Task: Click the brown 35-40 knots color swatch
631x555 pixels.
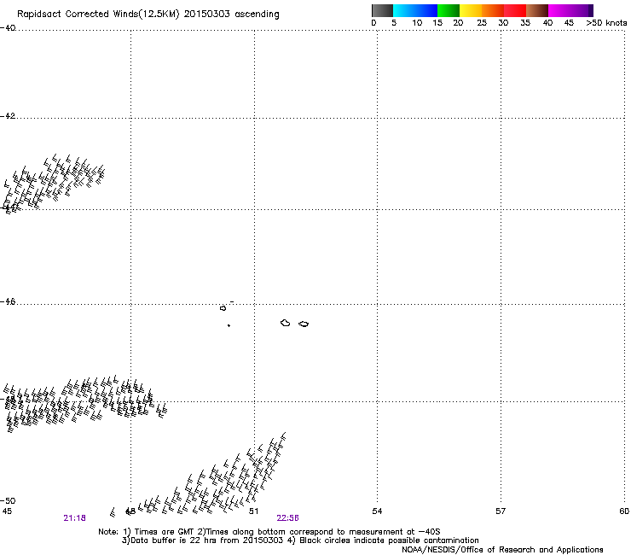Action: point(537,10)
